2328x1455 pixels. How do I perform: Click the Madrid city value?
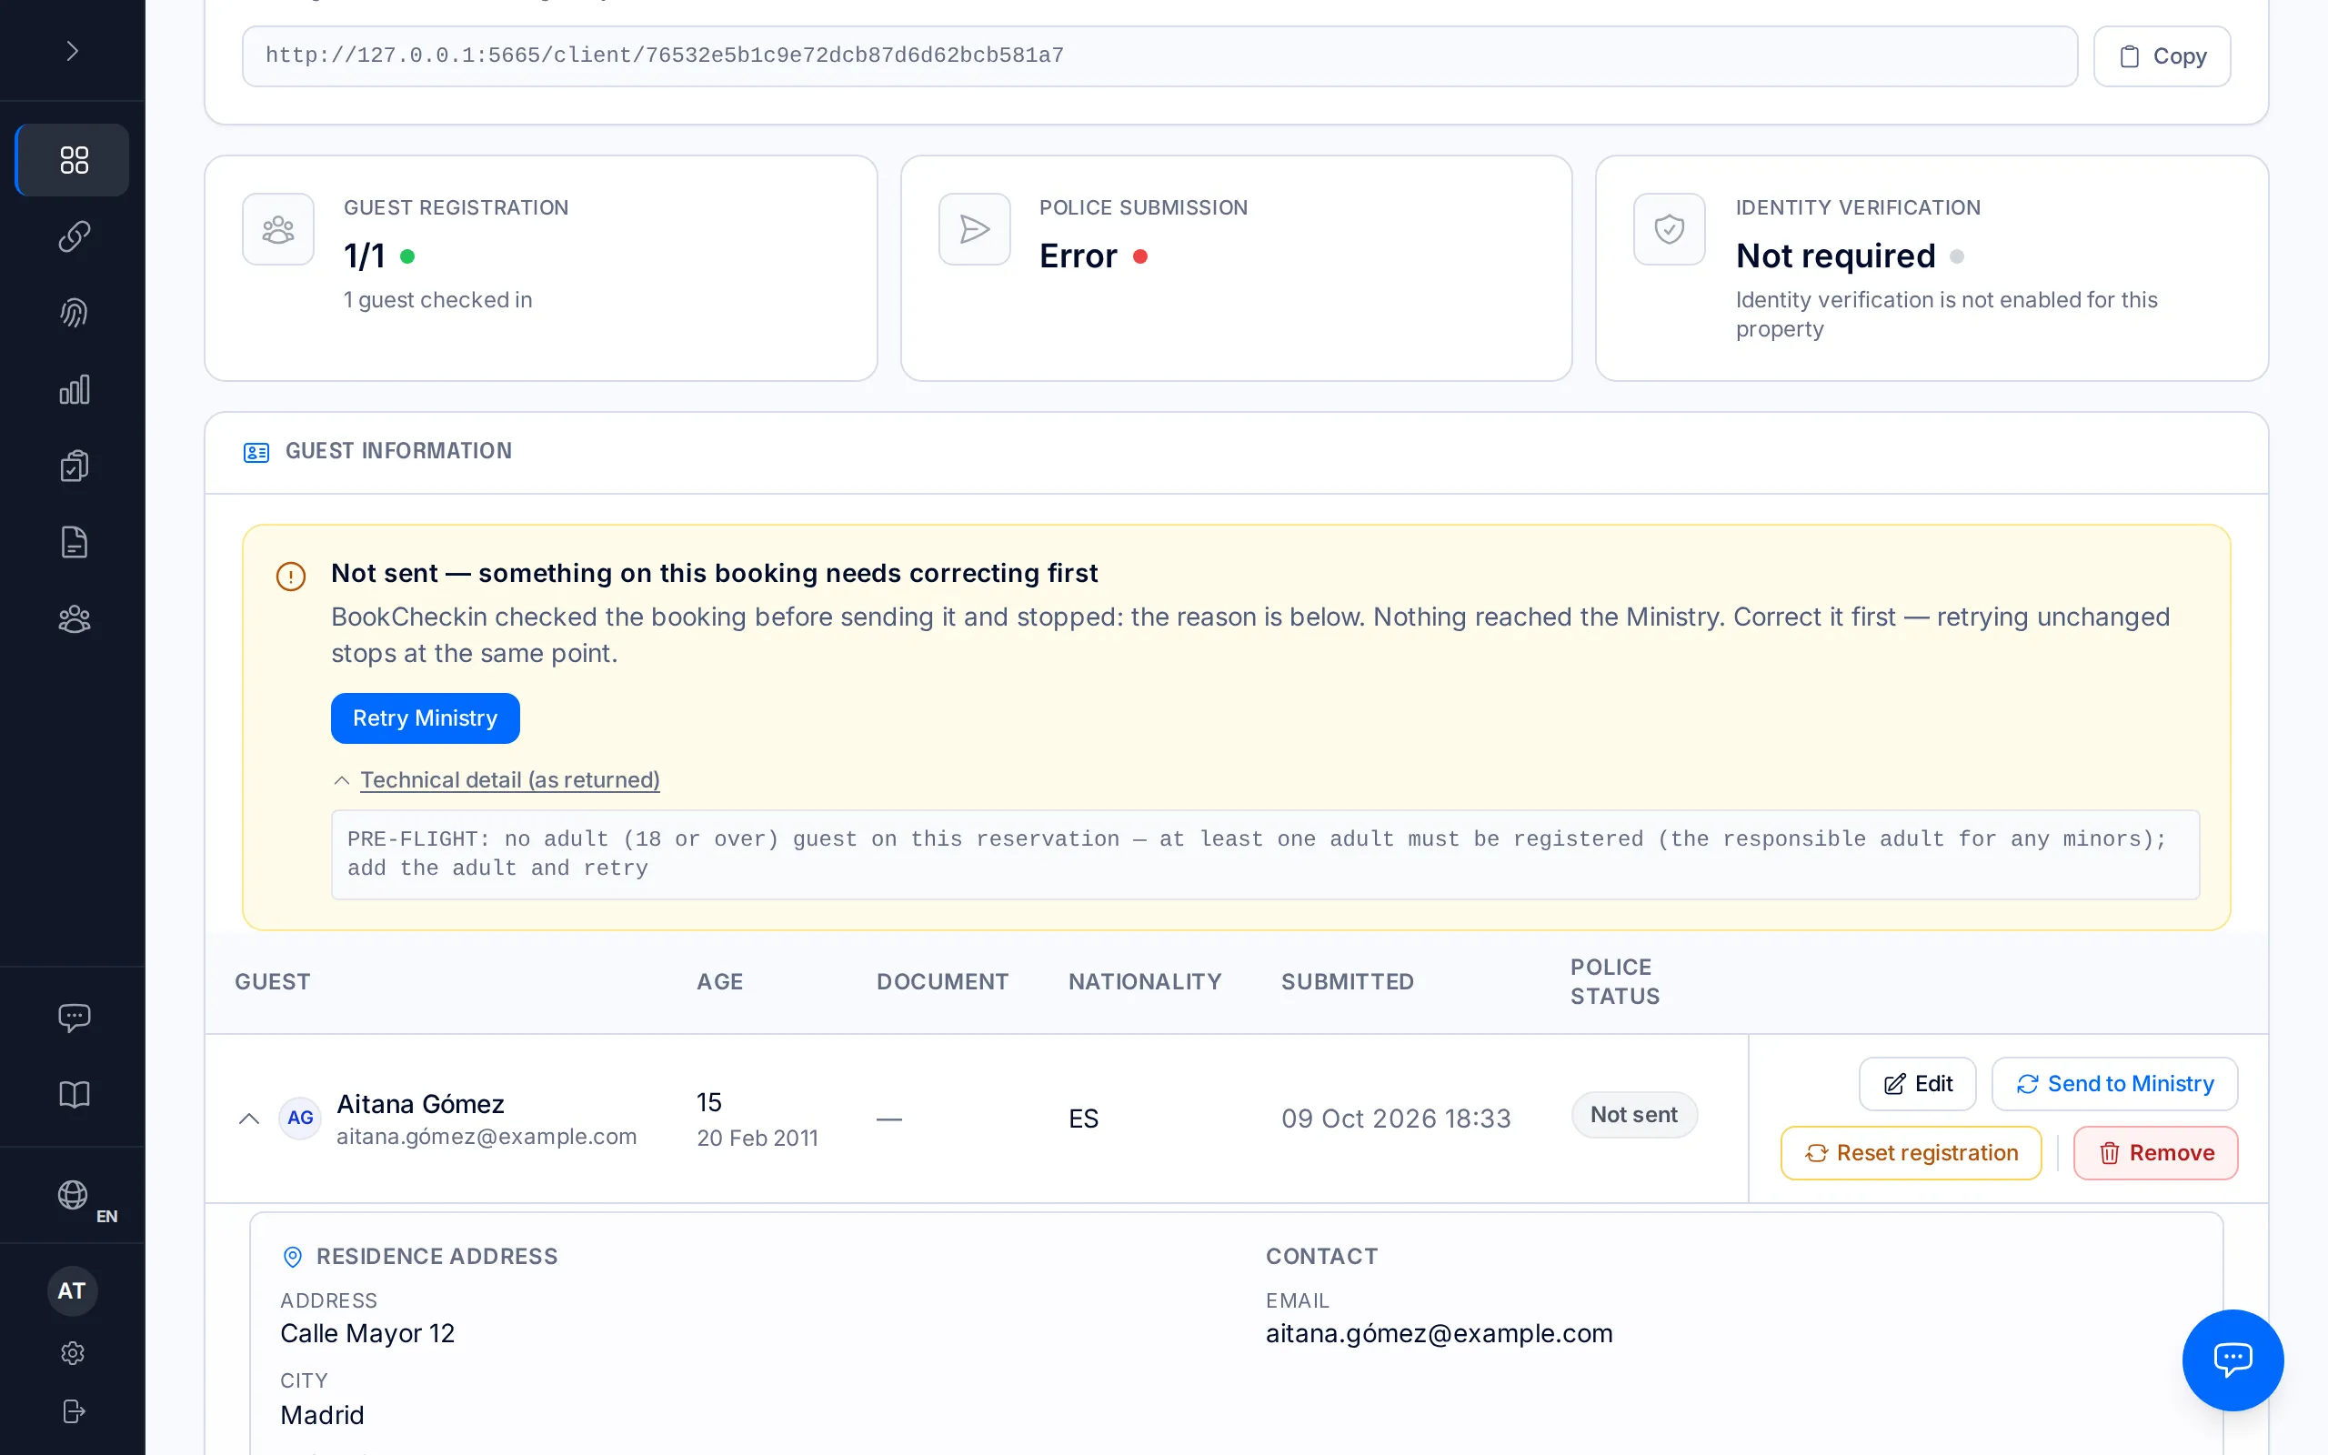pos(322,1416)
